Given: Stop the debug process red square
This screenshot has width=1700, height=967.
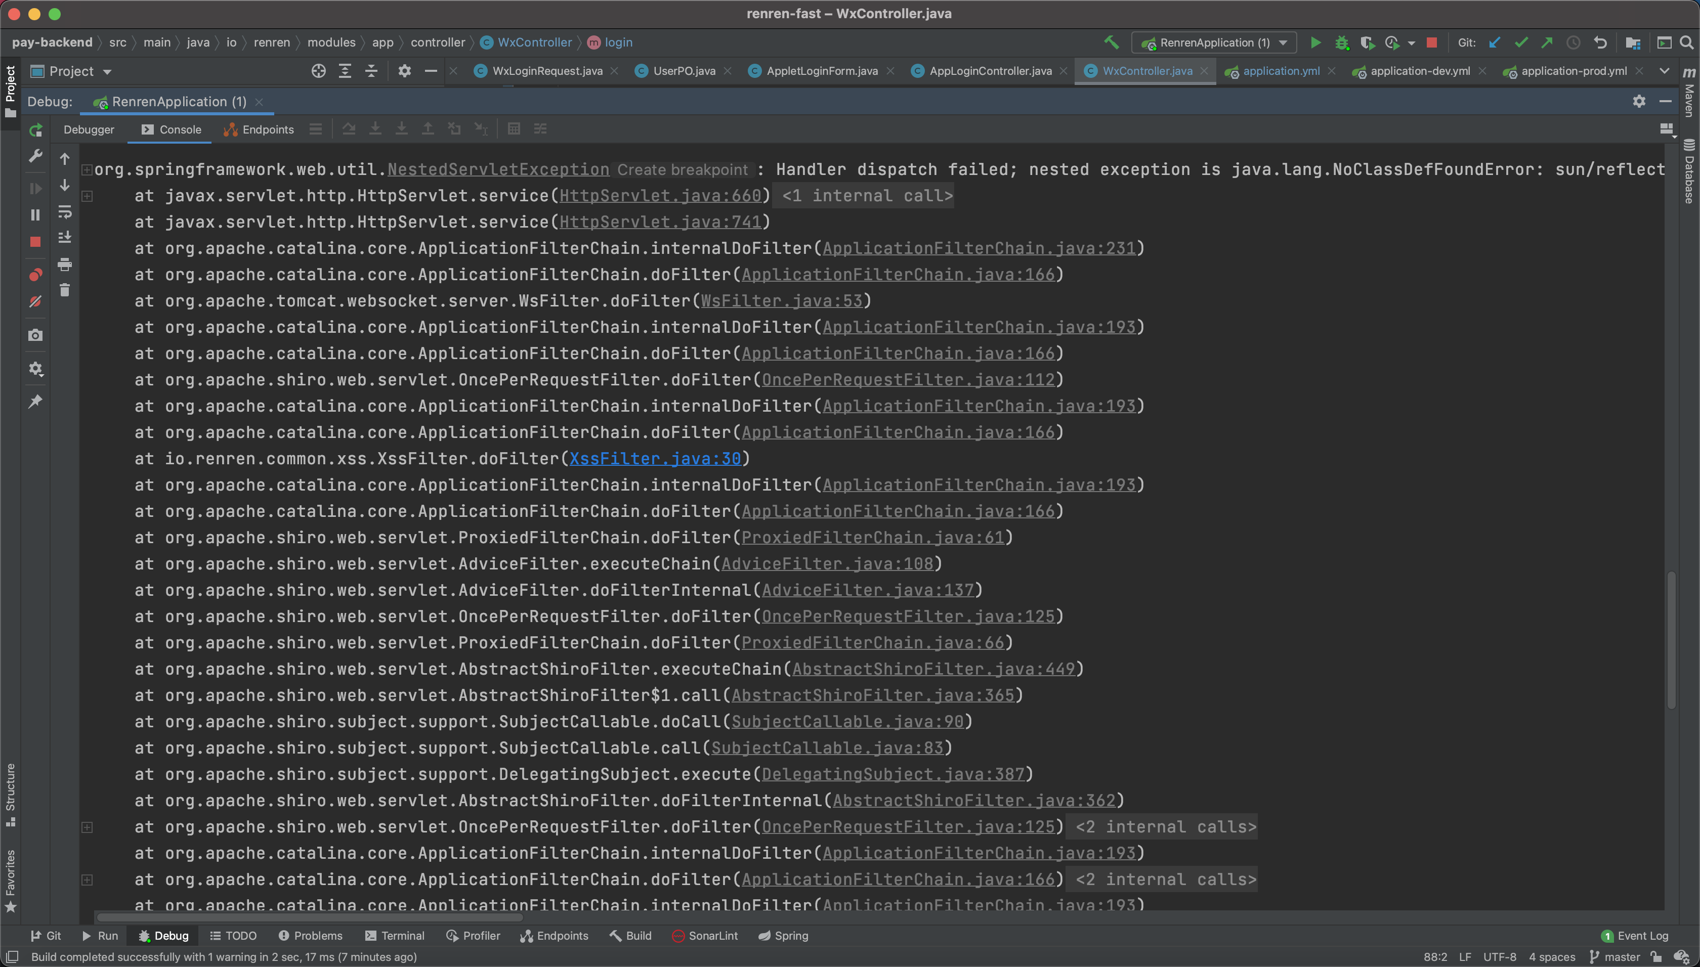Looking at the screenshot, I should pos(36,242).
